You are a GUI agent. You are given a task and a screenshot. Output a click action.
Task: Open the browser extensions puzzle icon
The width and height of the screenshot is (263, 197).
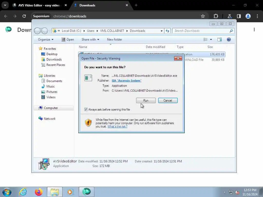[x=216, y=16]
